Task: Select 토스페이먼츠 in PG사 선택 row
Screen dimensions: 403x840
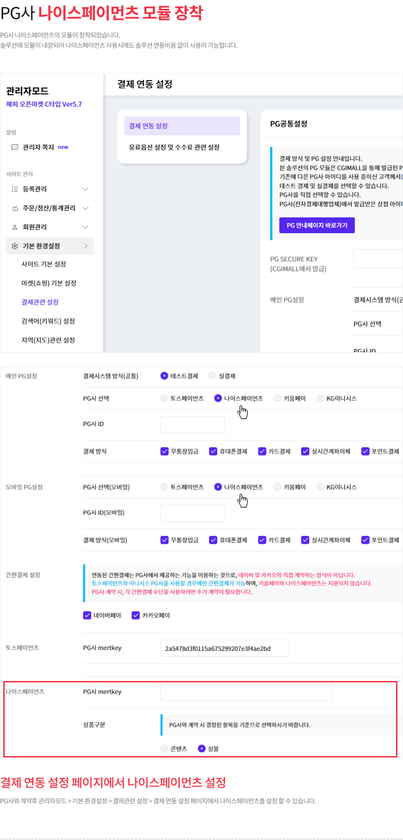Action: click(164, 398)
